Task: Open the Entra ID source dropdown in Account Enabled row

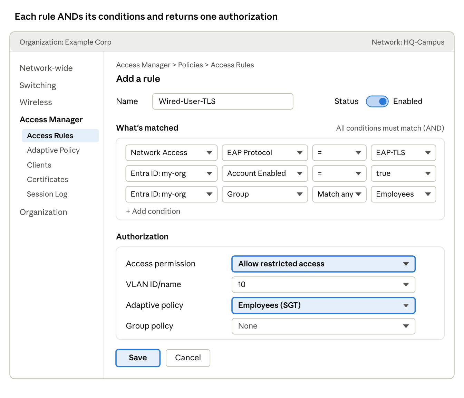Action: click(171, 173)
